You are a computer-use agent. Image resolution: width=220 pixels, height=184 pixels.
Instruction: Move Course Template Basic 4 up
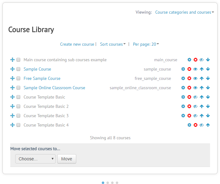(208, 125)
